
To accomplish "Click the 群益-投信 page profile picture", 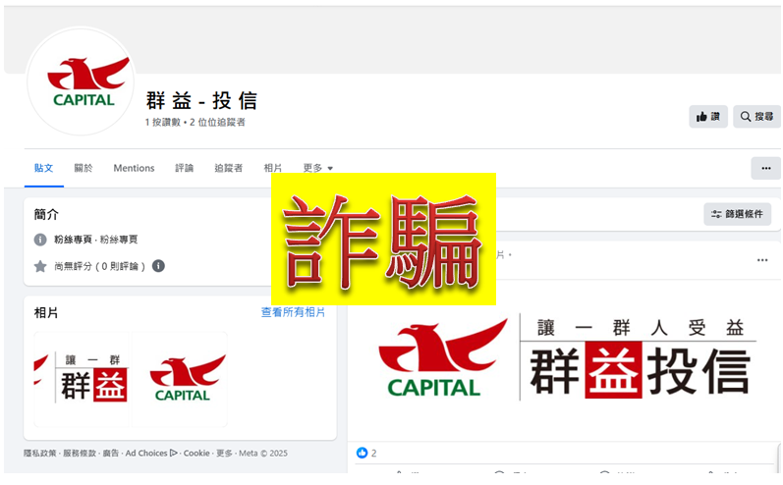I will pos(81,81).
